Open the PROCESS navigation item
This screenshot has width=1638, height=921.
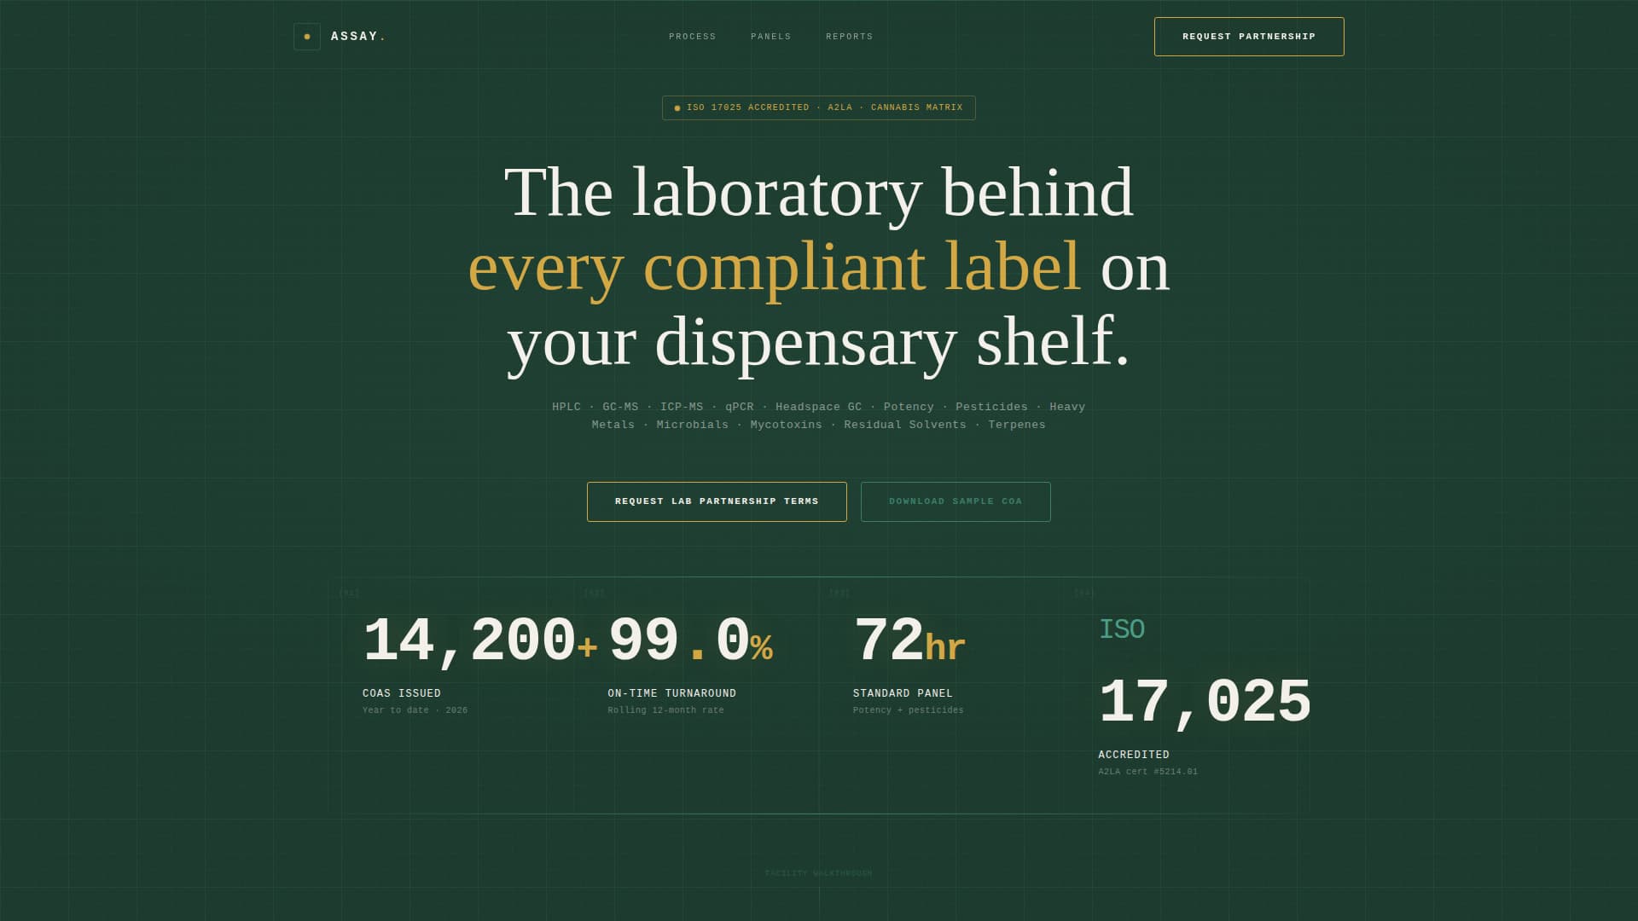(x=692, y=37)
